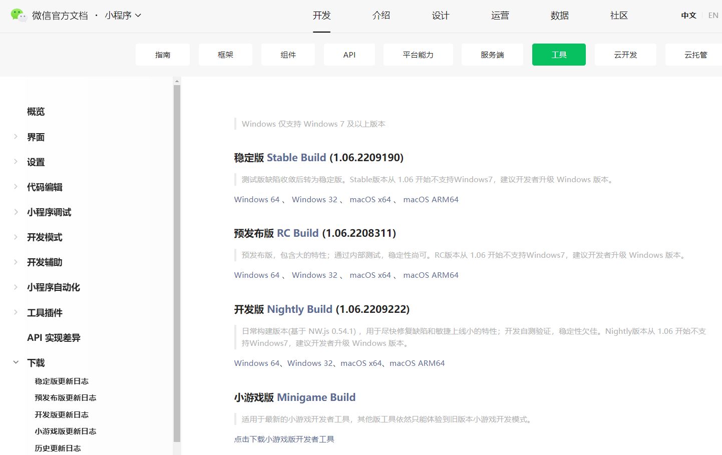Download Stable Build for Windows 32
This screenshot has width=722, height=455.
point(314,199)
